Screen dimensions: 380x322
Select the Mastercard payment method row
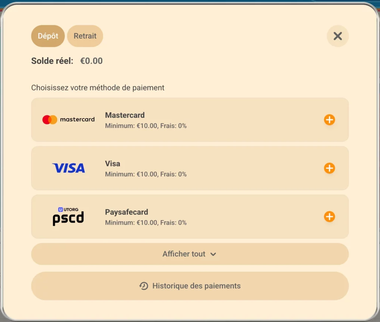tap(190, 120)
